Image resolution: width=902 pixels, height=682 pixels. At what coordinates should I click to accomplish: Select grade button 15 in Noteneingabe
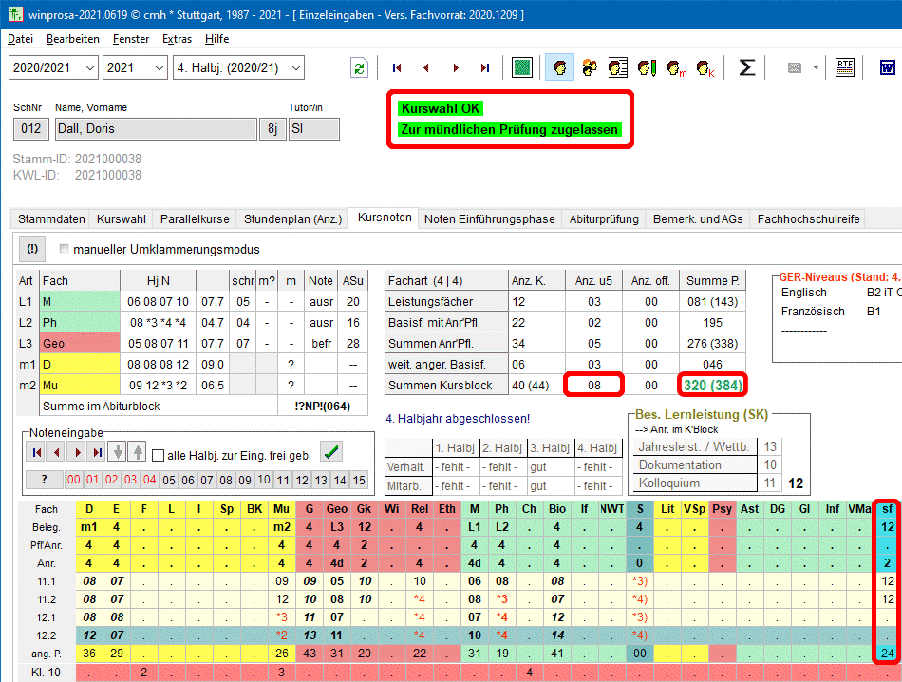coord(359,480)
